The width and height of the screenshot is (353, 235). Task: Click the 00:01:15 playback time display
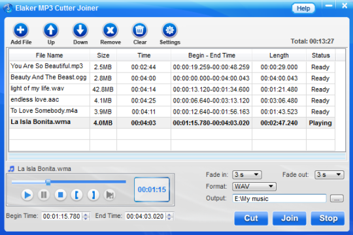pos(152,189)
